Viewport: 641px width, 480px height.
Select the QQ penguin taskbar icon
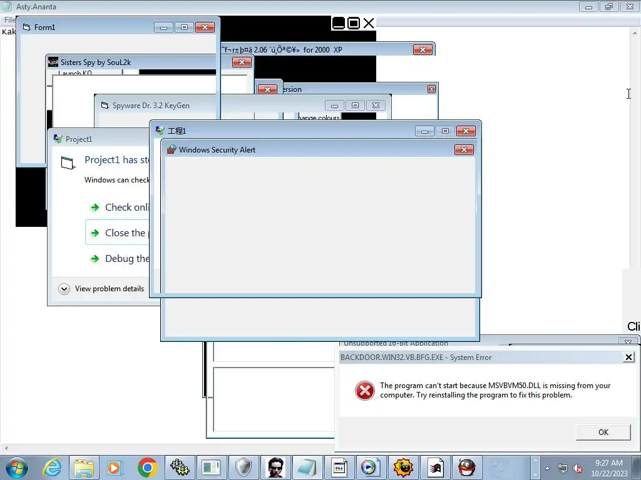467,467
